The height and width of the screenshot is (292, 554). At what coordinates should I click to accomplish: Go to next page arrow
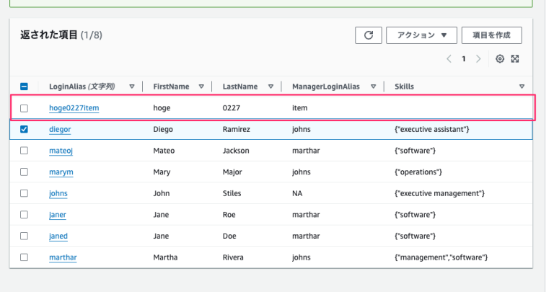[x=478, y=58]
